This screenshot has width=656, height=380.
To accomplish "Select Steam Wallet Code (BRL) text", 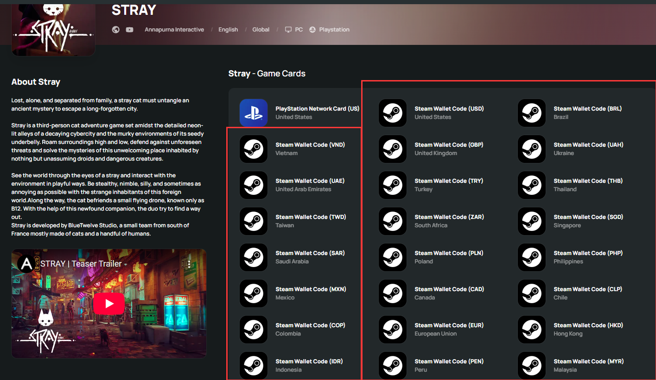I will point(588,109).
